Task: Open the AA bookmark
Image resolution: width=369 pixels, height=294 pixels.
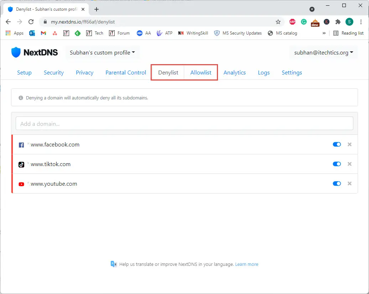Action: tap(144, 33)
